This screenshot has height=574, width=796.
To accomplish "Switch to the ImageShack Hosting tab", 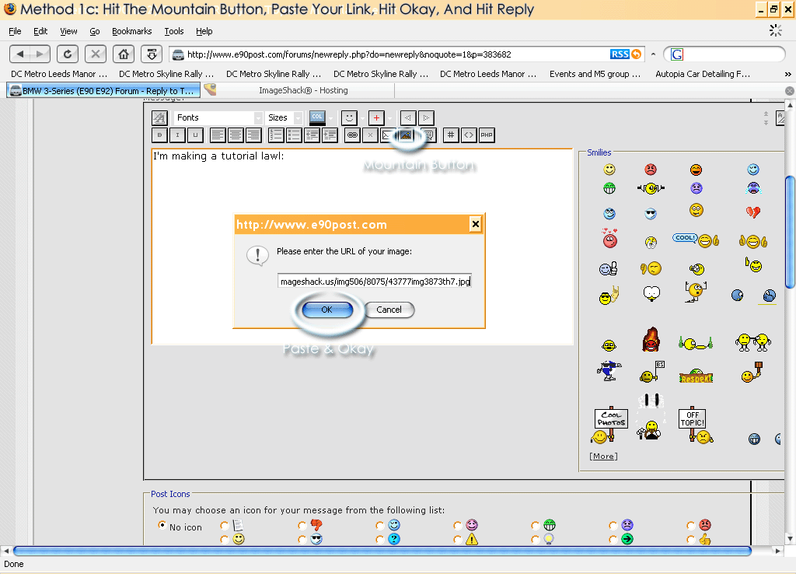I will (x=303, y=90).
